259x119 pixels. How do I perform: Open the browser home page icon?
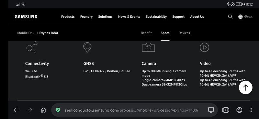pyautogui.click(x=43, y=110)
